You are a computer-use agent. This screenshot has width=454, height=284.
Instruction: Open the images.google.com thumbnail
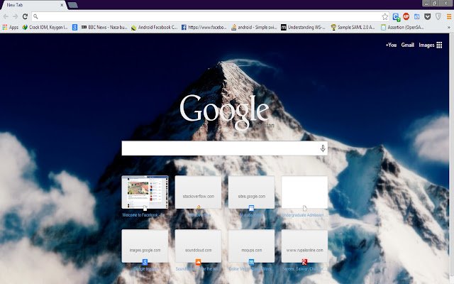coord(145,246)
